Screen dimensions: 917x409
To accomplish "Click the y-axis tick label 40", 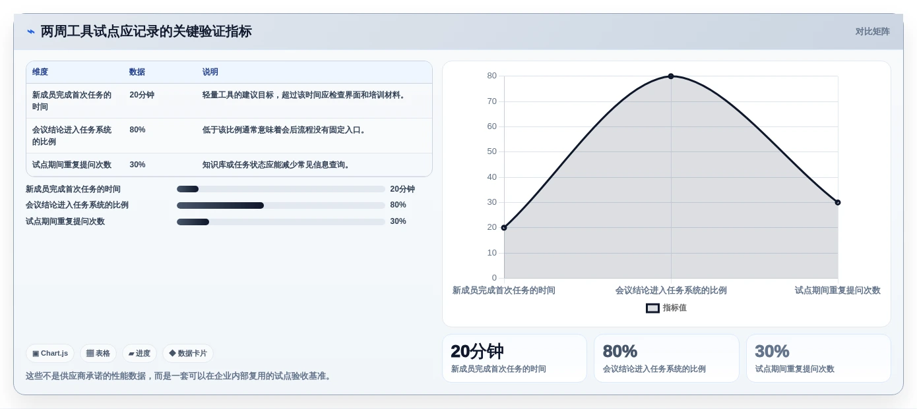I will click(x=492, y=177).
